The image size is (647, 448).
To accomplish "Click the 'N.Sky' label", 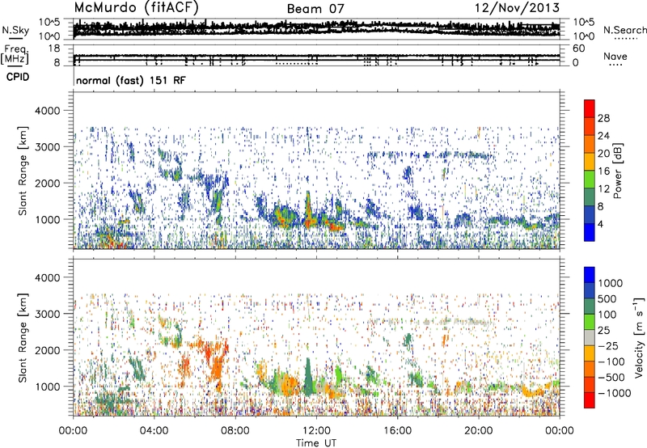I will point(15,30).
